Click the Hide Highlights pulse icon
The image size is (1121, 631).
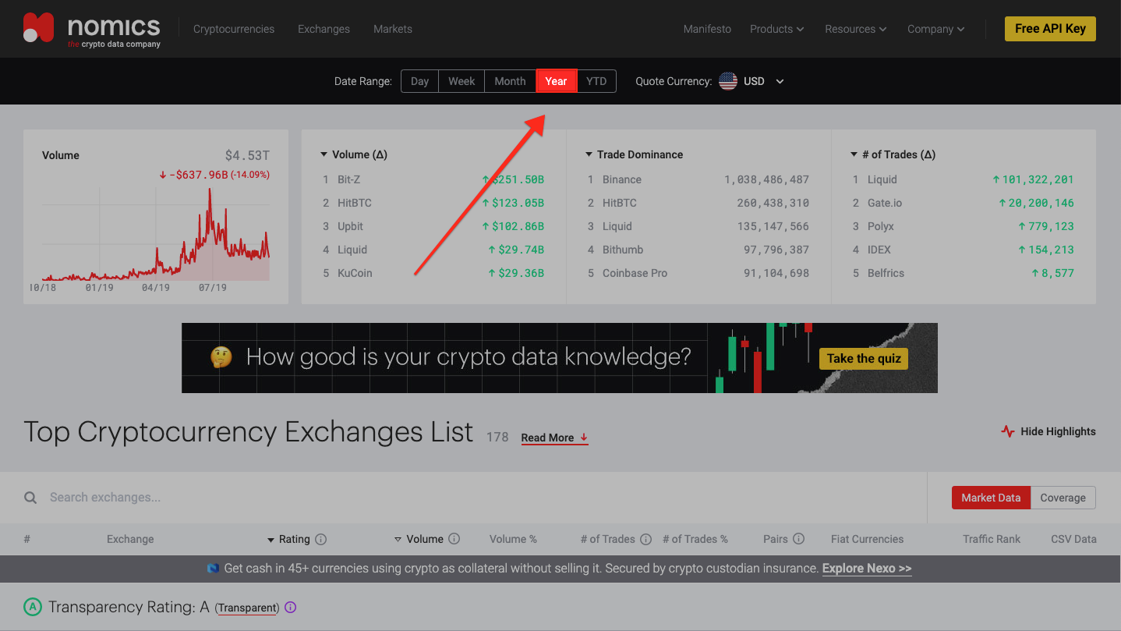pyautogui.click(x=1008, y=431)
